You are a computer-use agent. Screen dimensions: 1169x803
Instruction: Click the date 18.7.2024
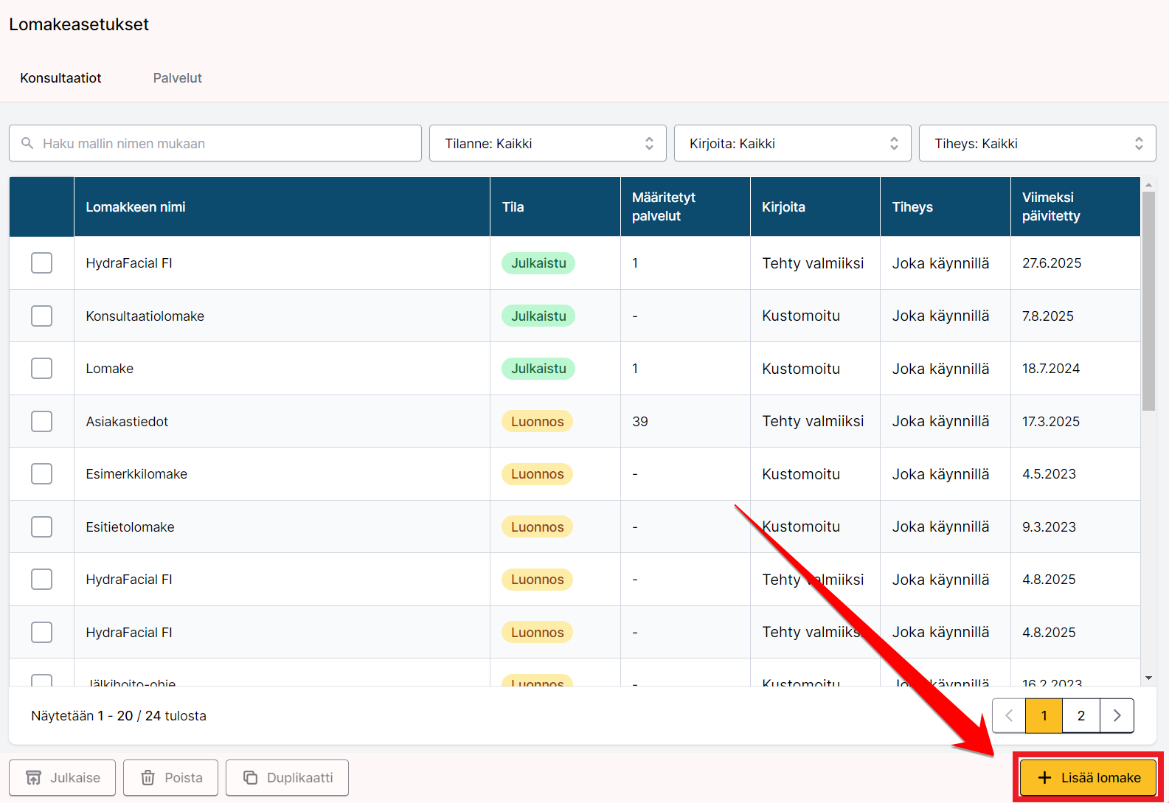[x=1051, y=369]
